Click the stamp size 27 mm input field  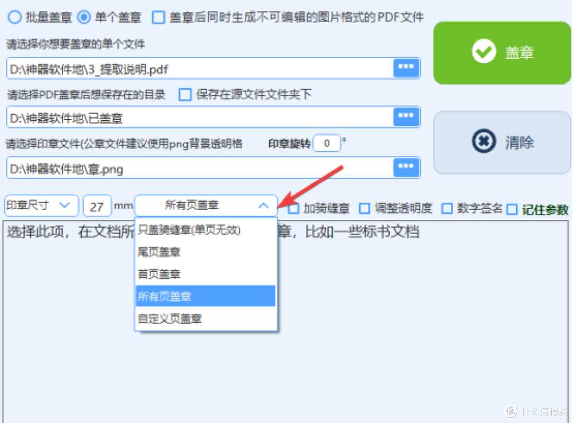click(x=97, y=206)
